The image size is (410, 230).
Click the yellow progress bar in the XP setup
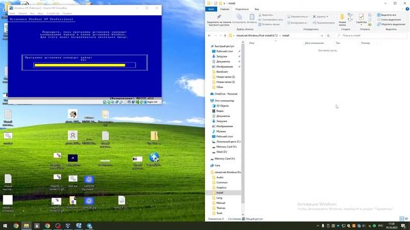[x=80, y=65]
